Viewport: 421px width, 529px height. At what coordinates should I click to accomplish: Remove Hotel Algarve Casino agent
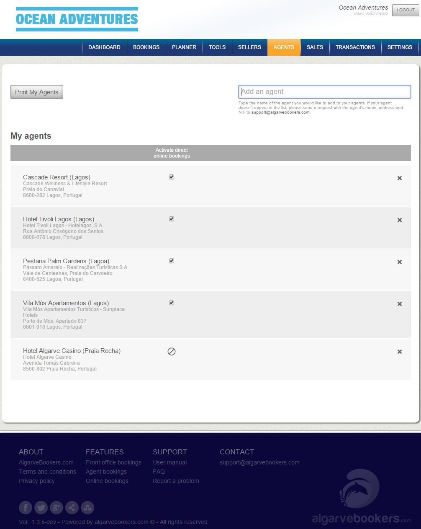[400, 352]
